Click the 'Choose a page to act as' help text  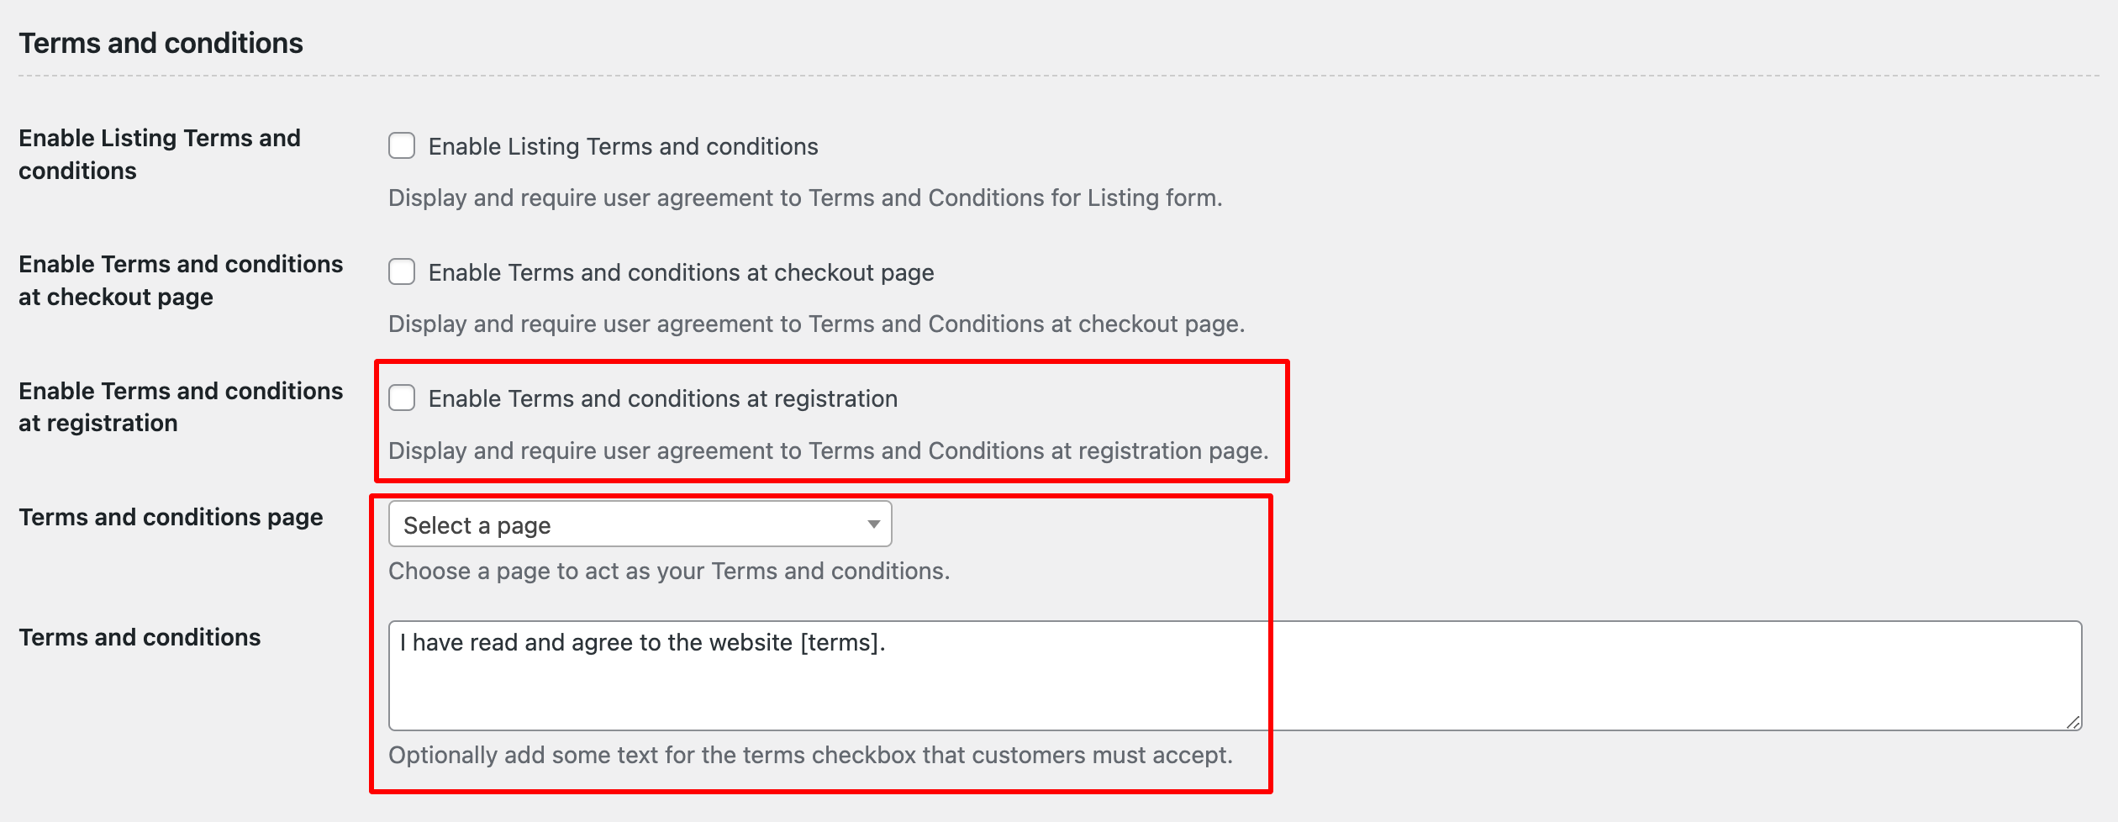(519, 571)
